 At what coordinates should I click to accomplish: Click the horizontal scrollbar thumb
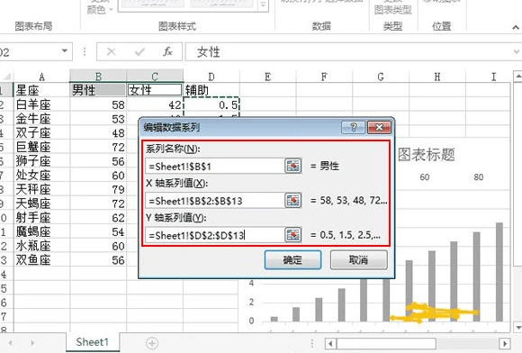386,343
